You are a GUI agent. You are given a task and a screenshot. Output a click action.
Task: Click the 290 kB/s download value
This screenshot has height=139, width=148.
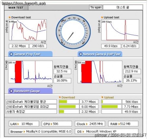[x=38, y=46]
